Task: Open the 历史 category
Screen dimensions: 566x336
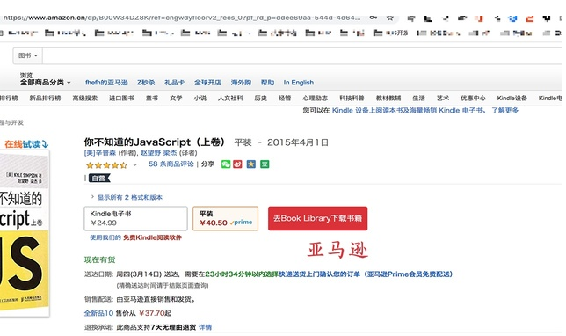Action: pyautogui.click(x=261, y=98)
